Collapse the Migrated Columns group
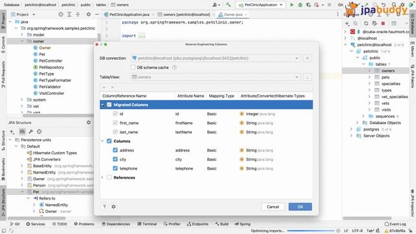 (x=103, y=105)
